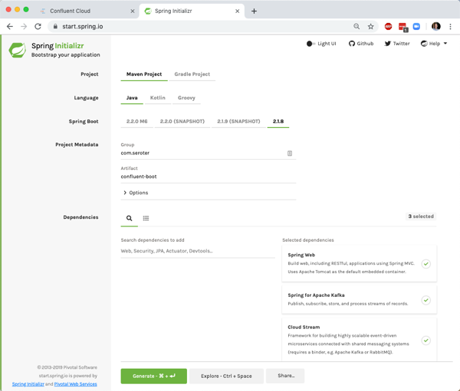Viewport: 460px width, 391px height.
Task: Open the red ABP ad-blocker extension
Action: click(388, 27)
